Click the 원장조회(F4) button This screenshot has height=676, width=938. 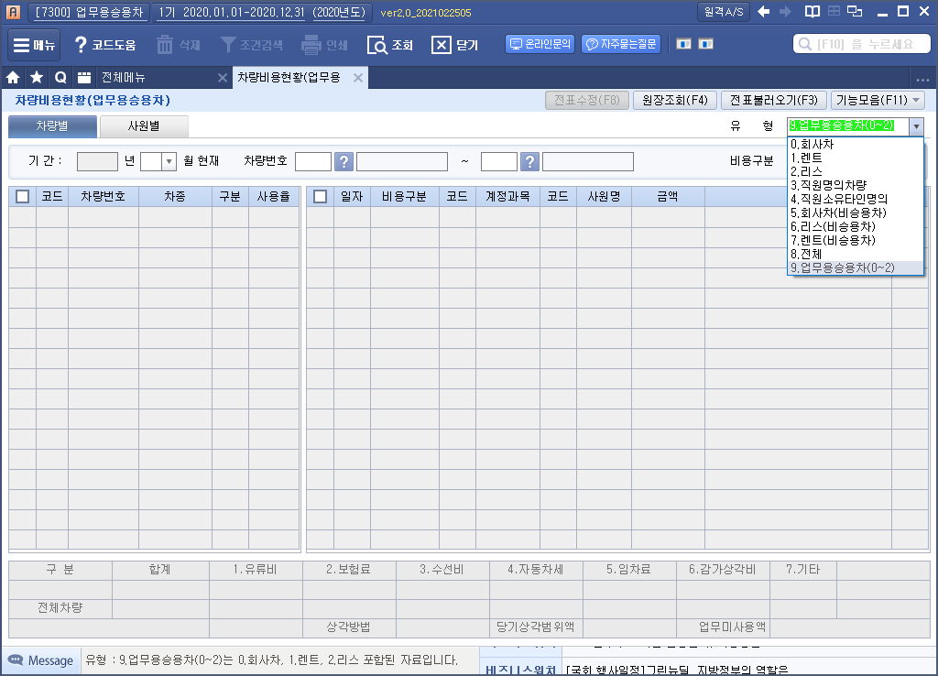pos(673,101)
